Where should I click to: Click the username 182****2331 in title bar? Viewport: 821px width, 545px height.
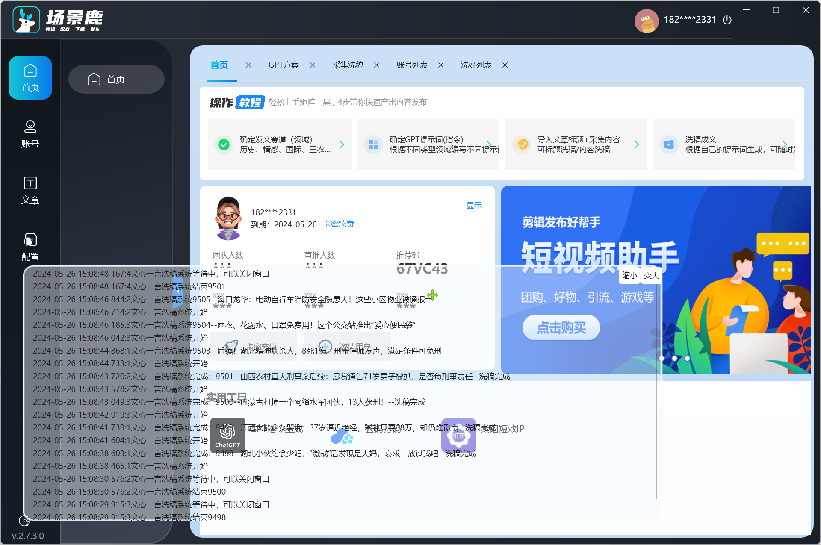click(690, 20)
